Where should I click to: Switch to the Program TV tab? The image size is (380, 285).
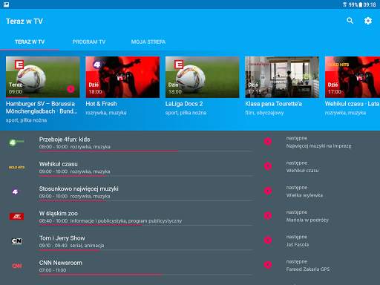pos(89,42)
